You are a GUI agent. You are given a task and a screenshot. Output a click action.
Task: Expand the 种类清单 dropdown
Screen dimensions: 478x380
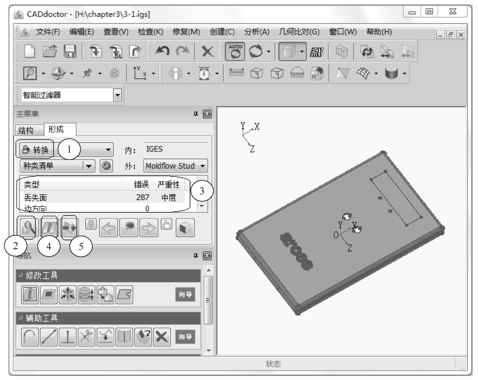click(89, 166)
